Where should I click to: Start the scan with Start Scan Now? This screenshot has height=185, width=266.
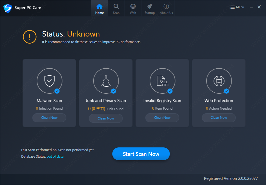pos(141,154)
